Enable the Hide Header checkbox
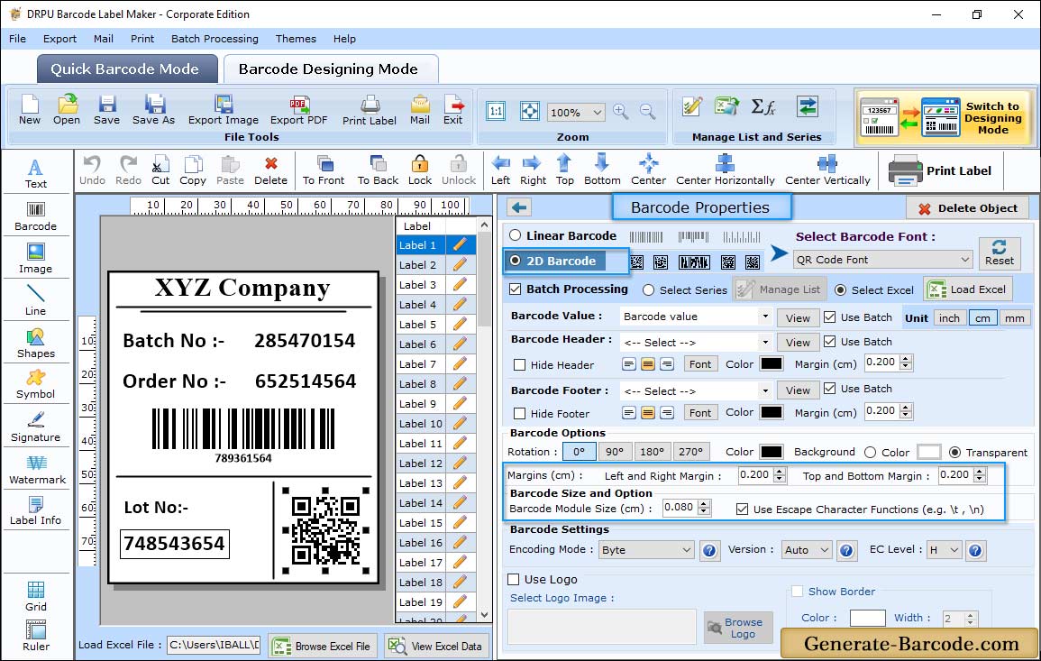 (x=520, y=364)
